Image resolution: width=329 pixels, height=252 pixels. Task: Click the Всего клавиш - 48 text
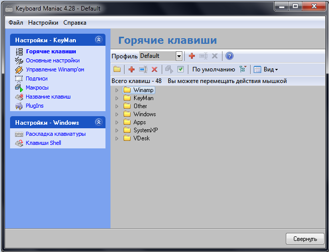point(137,81)
